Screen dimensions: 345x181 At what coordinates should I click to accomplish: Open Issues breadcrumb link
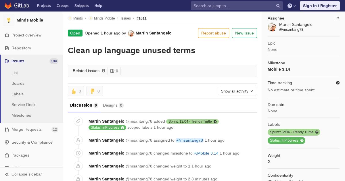[x=126, y=18]
